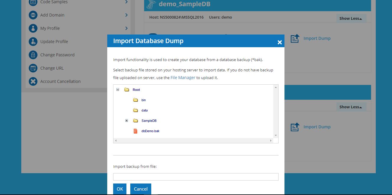The width and height of the screenshot is (392, 195).
Task: Click the bin folder icon
Action: pyautogui.click(x=136, y=100)
